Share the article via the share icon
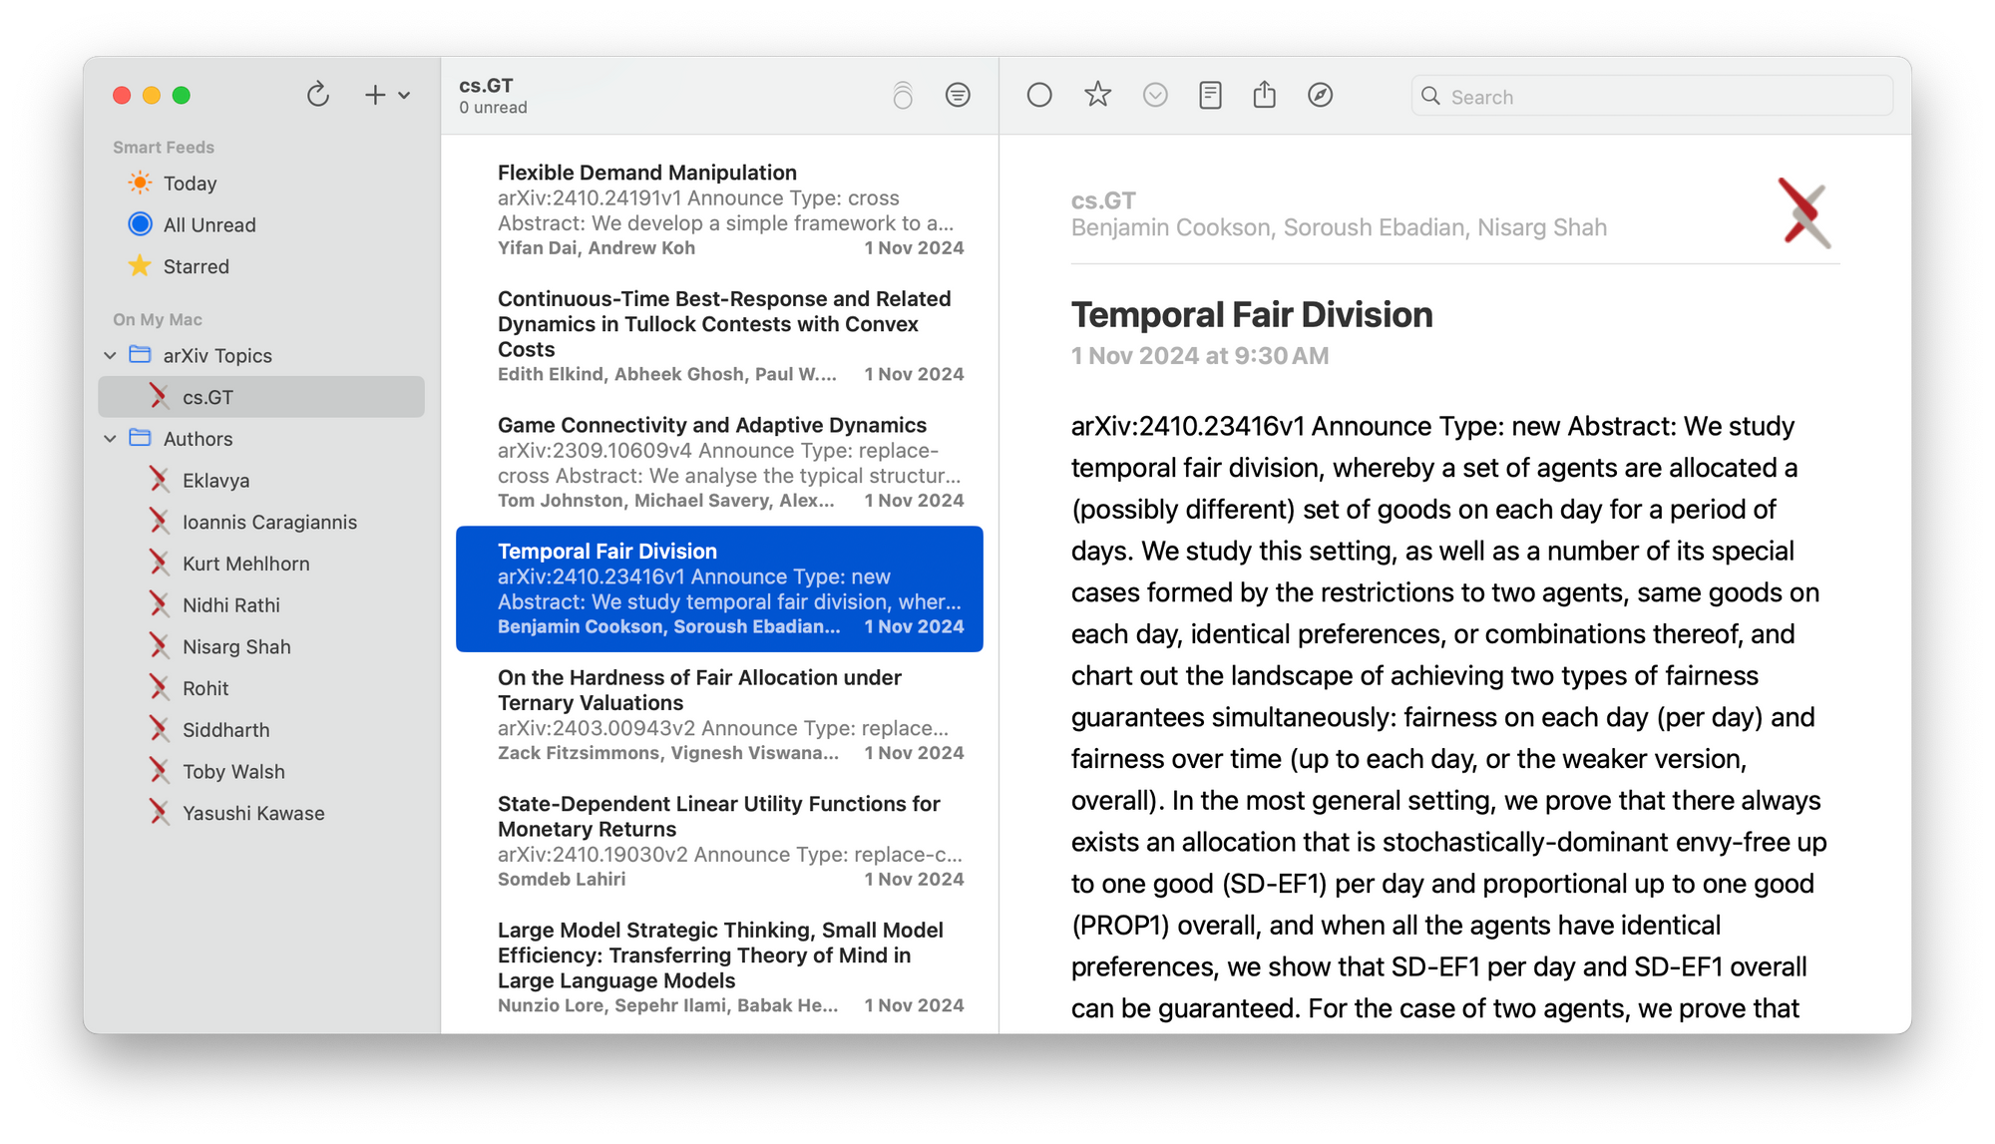This screenshot has width=1995, height=1144. (x=1264, y=95)
